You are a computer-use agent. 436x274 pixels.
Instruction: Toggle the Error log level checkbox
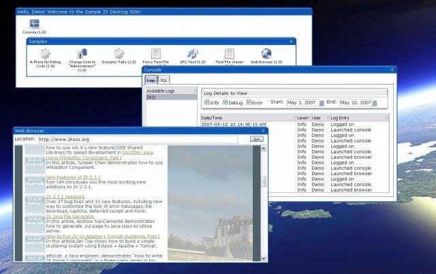[x=249, y=102]
